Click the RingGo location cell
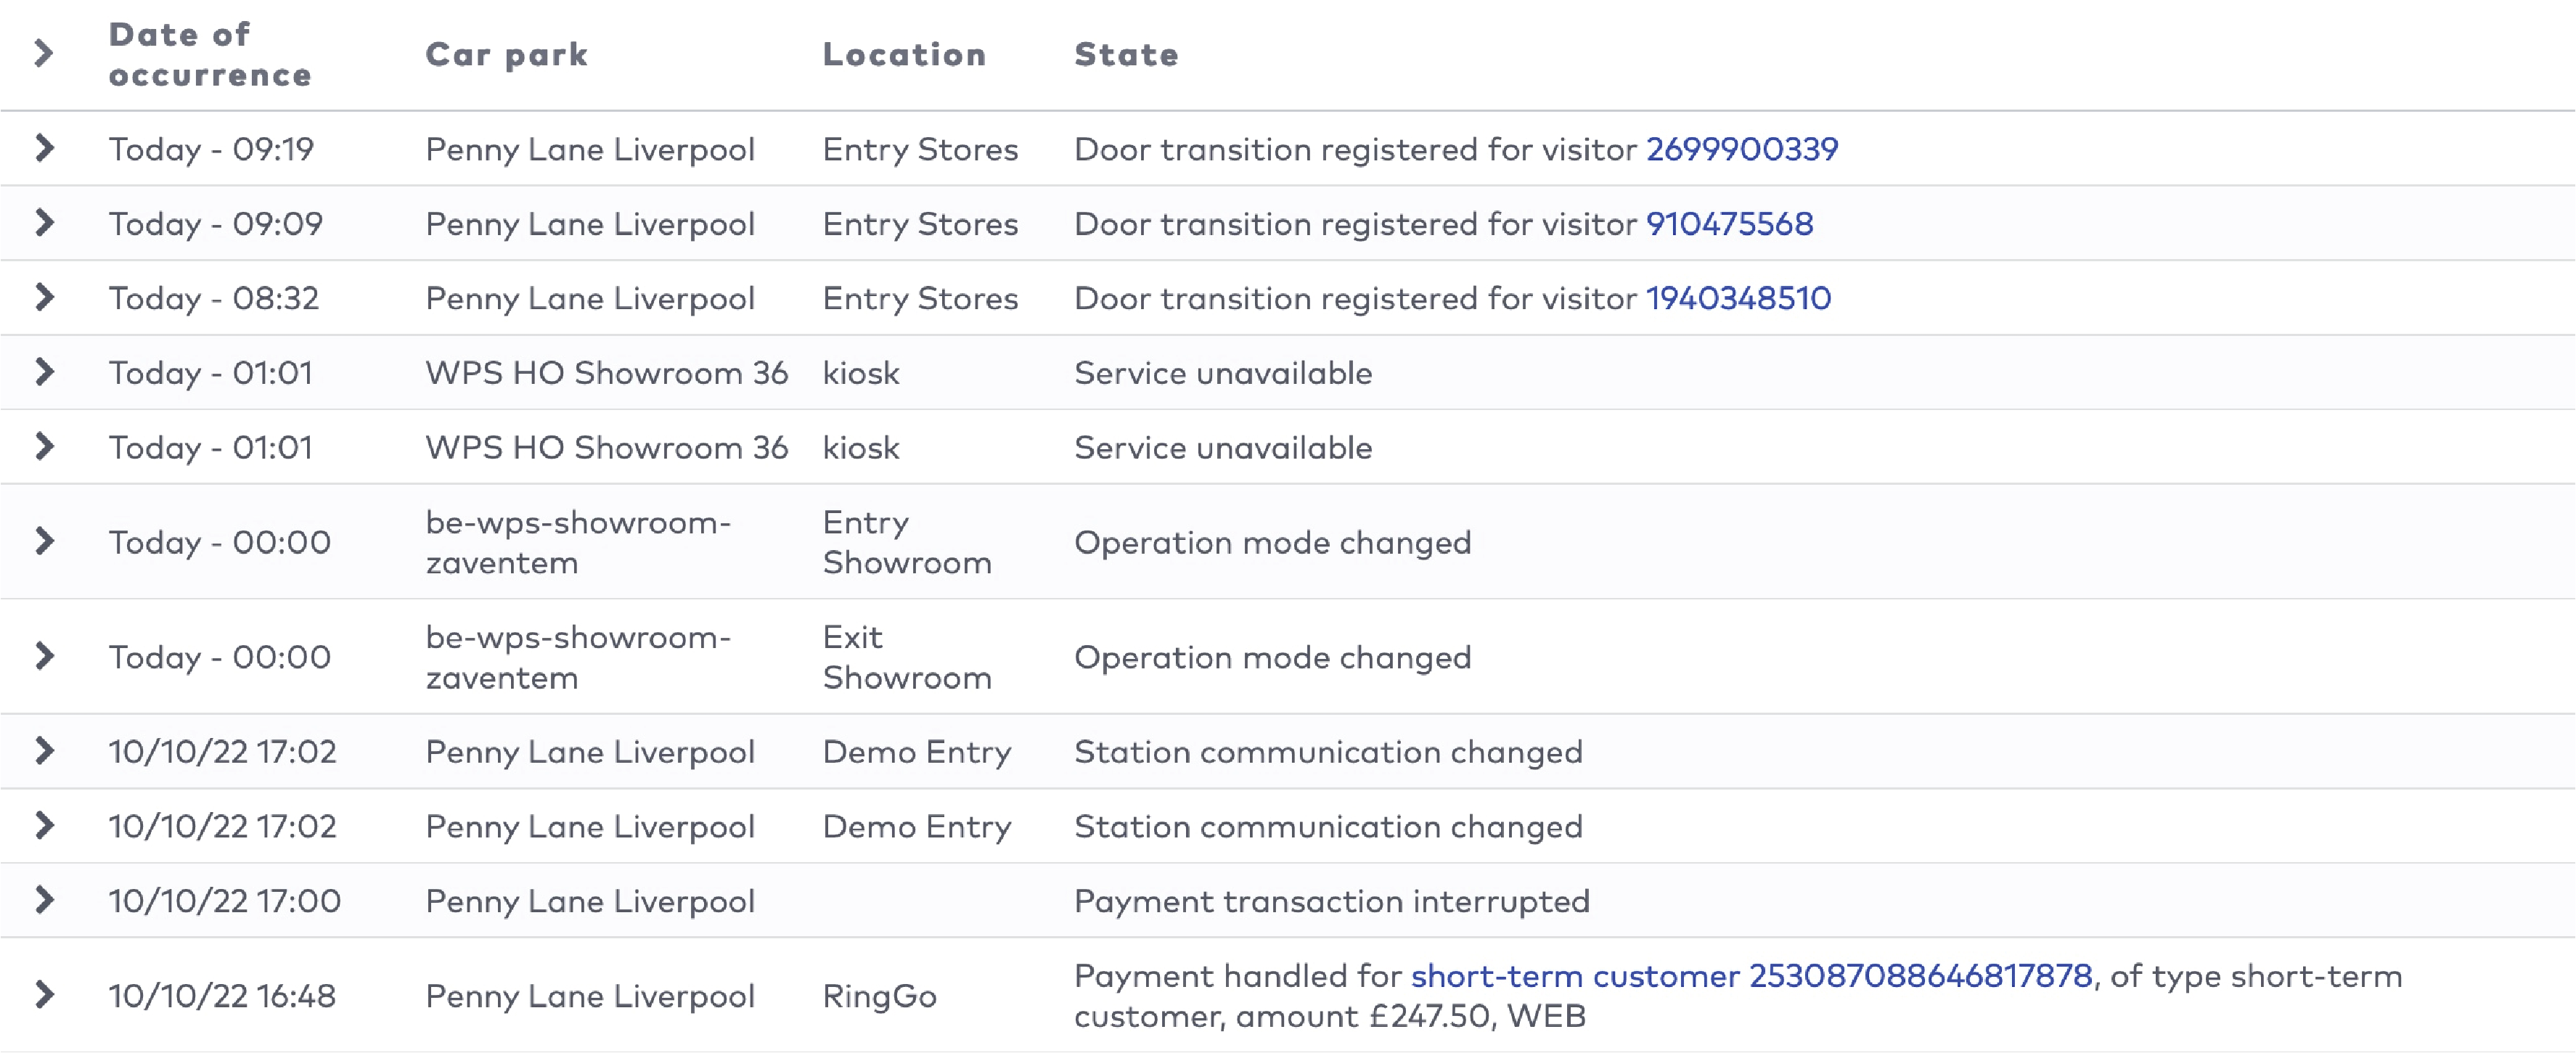 pos(879,996)
